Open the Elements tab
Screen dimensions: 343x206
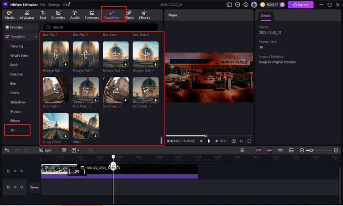click(x=92, y=15)
